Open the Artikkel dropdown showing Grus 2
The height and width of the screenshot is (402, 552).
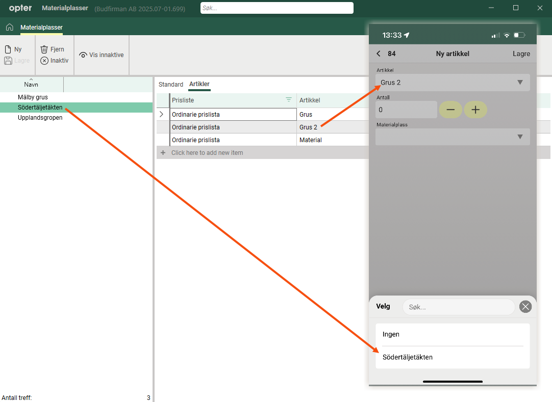[452, 83]
